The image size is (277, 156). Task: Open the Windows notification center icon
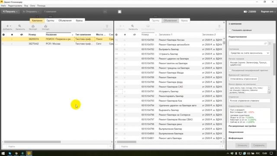(x=271, y=153)
